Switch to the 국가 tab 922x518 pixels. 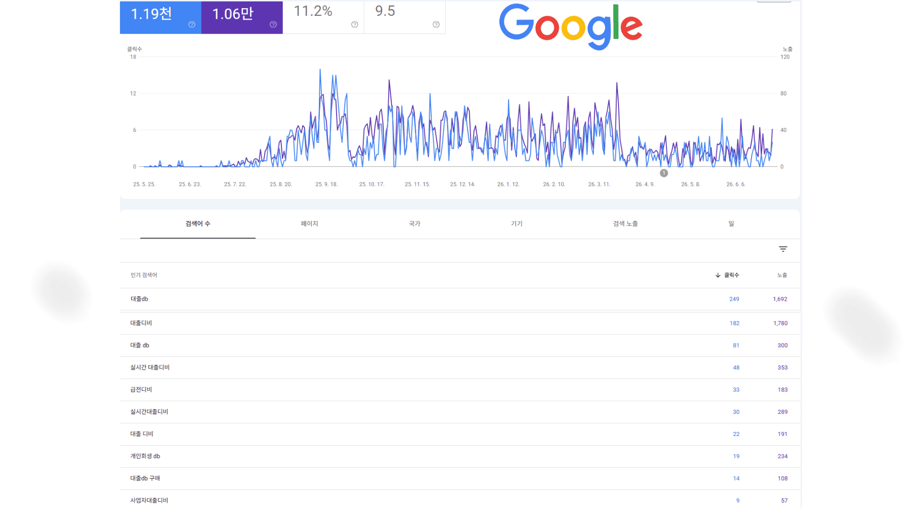[x=414, y=224]
